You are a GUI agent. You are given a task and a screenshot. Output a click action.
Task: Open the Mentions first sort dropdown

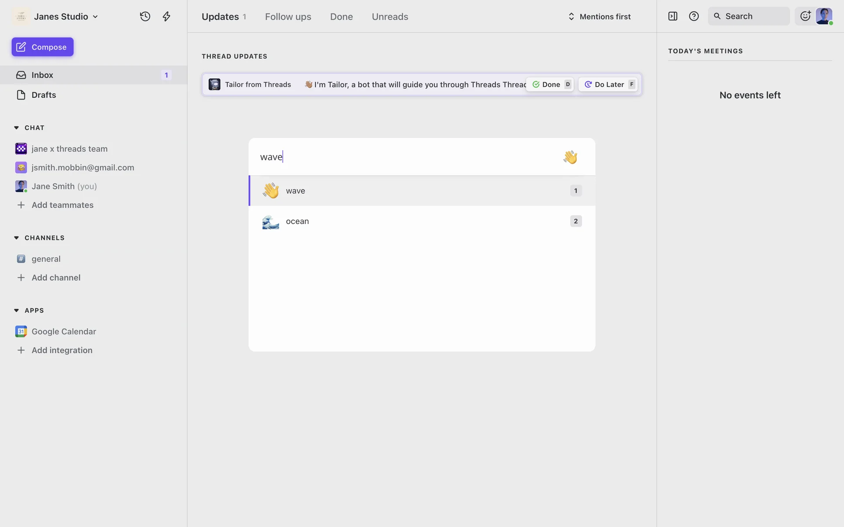600,17
